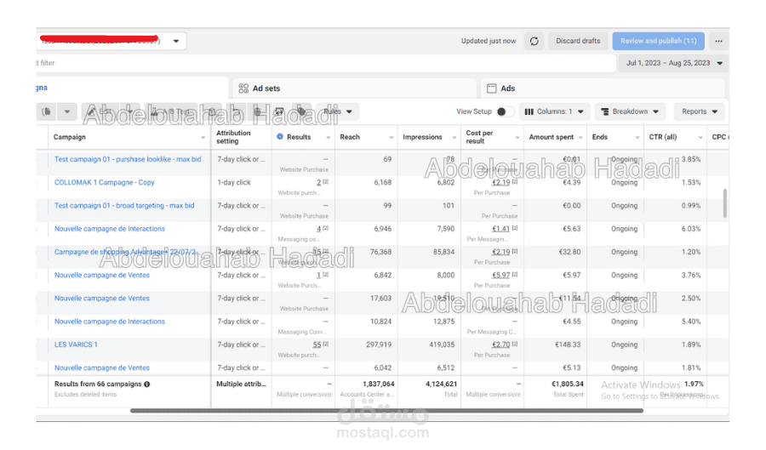766x450 pixels.
Task: Open the LES VARICS 1 campaign link
Action: pos(76,345)
